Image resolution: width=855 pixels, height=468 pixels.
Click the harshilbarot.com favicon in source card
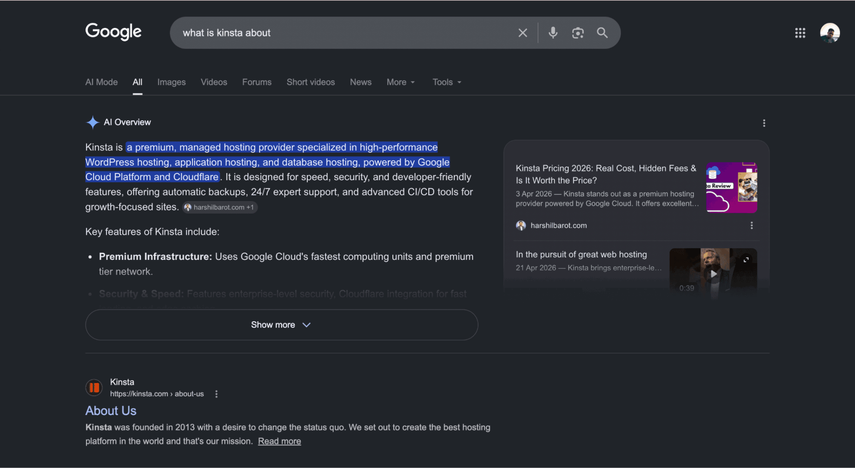[521, 226]
